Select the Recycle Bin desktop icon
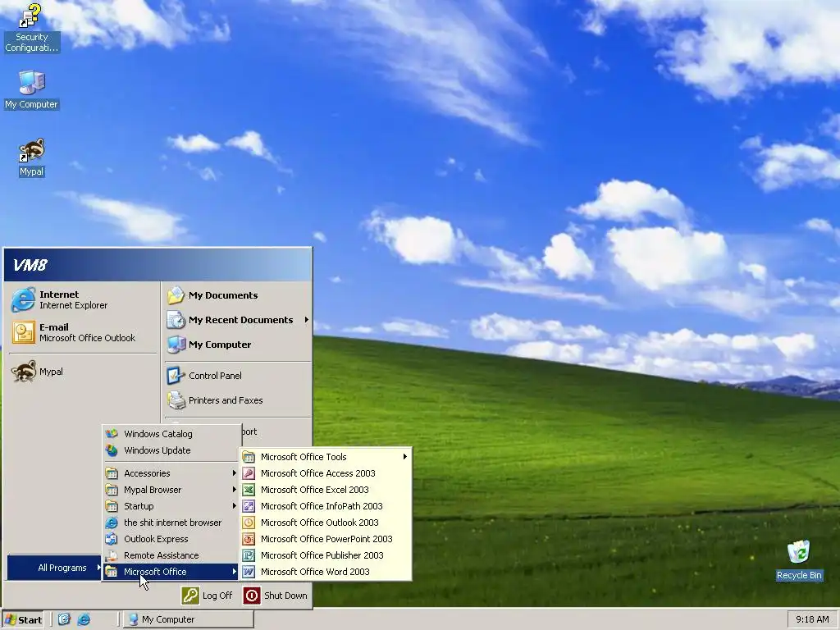Viewport: 840px width, 630px height. pyautogui.click(x=798, y=559)
